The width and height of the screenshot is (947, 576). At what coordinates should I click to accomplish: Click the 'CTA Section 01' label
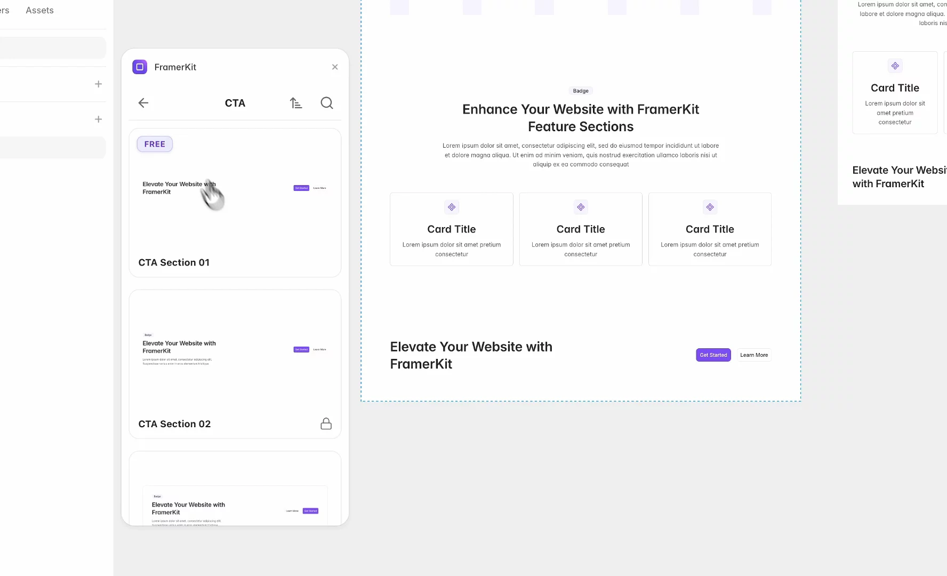pos(174,262)
